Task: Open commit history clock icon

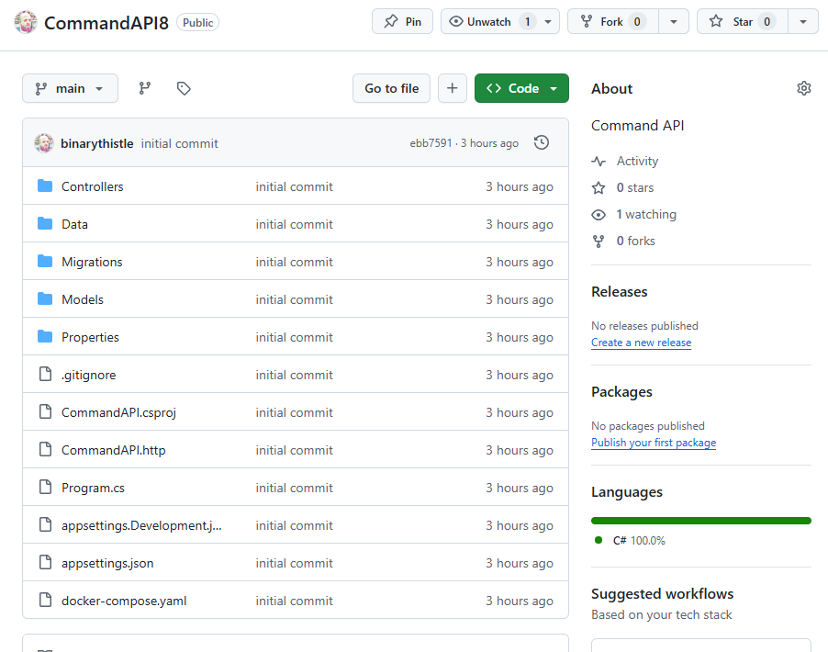Action: click(542, 142)
